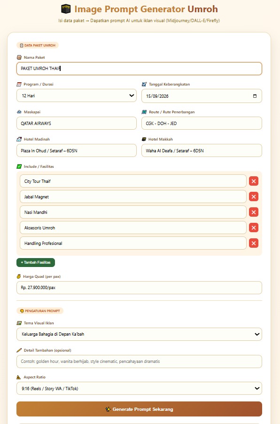Open the Tema Visual Iklan dropdown

click(x=139, y=334)
